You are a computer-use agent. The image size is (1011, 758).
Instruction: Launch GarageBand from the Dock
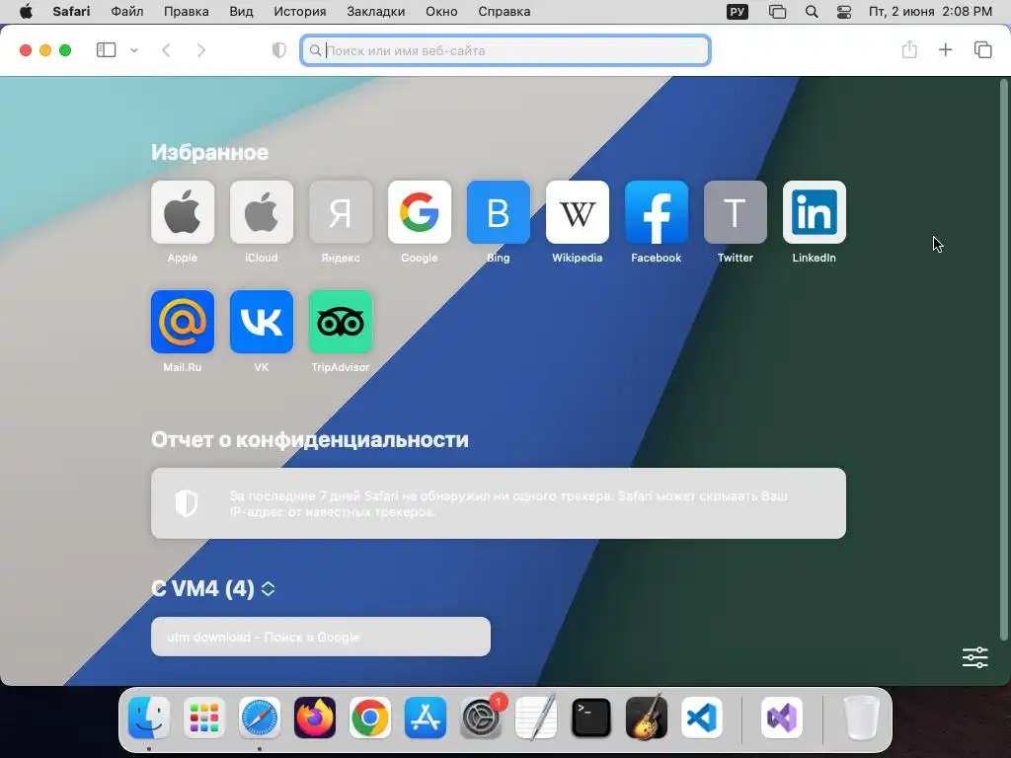point(647,718)
